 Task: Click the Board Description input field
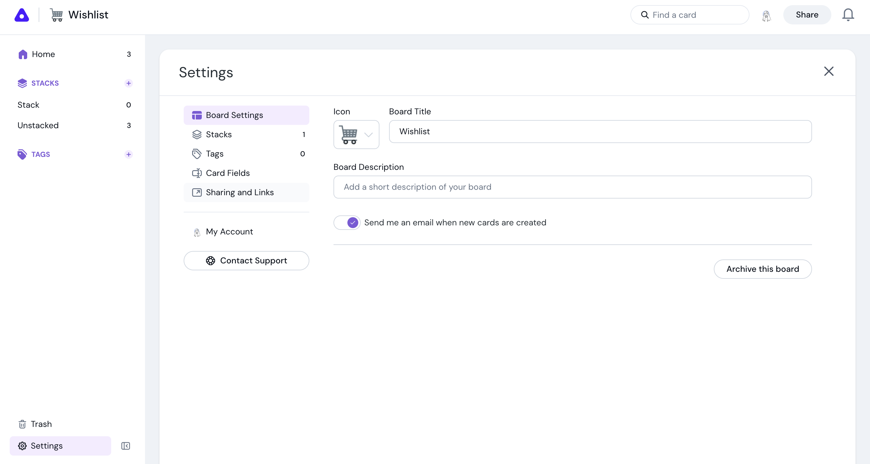coord(572,187)
